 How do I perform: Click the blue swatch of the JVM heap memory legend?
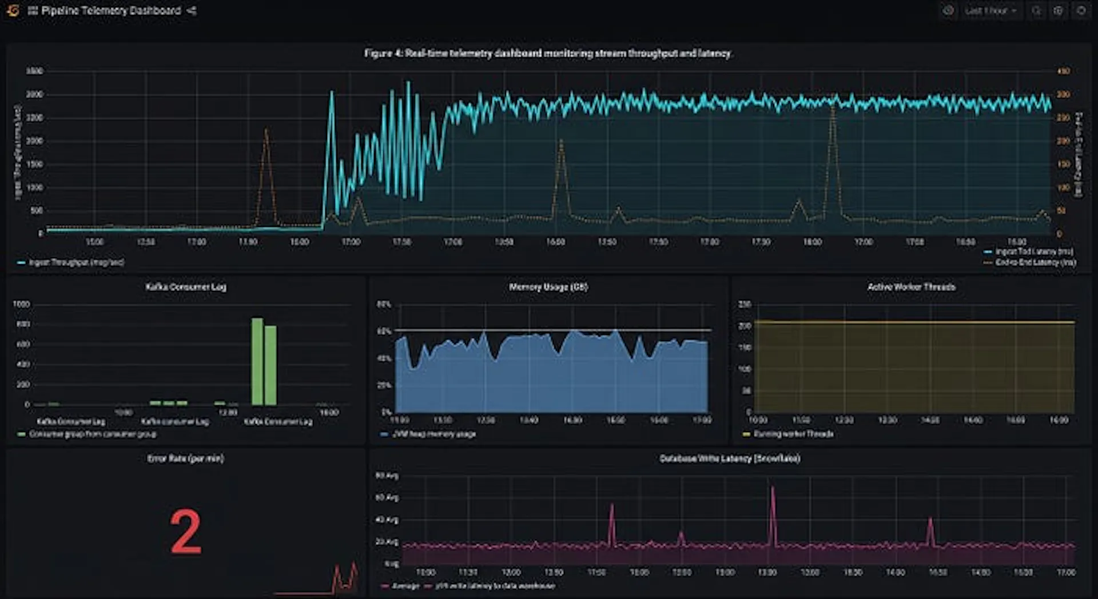tap(384, 434)
